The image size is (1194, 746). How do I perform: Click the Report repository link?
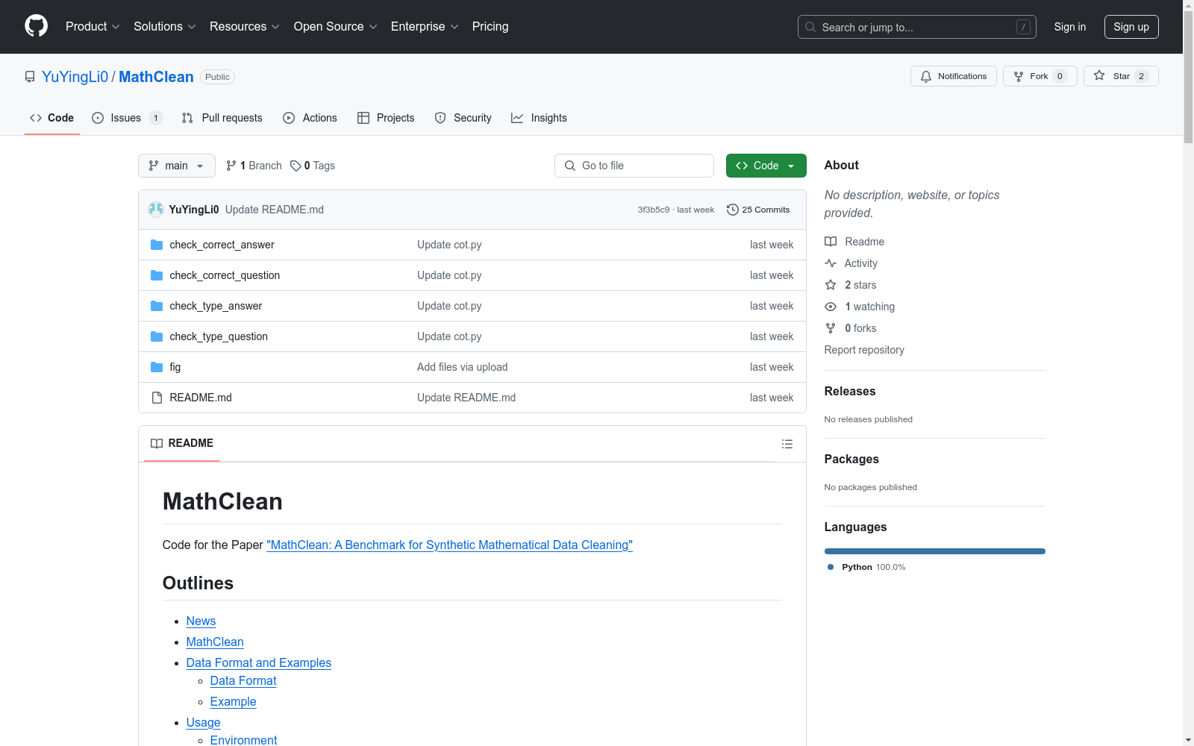point(864,350)
